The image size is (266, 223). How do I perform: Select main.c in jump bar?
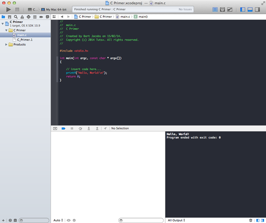coord(123,16)
